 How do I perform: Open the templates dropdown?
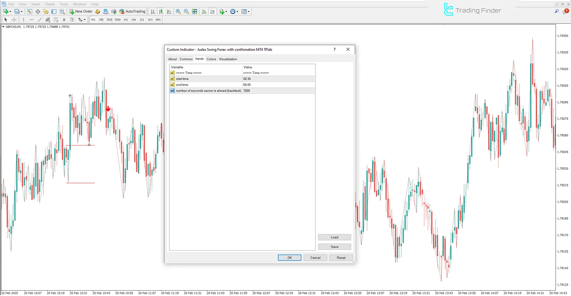pos(245,11)
